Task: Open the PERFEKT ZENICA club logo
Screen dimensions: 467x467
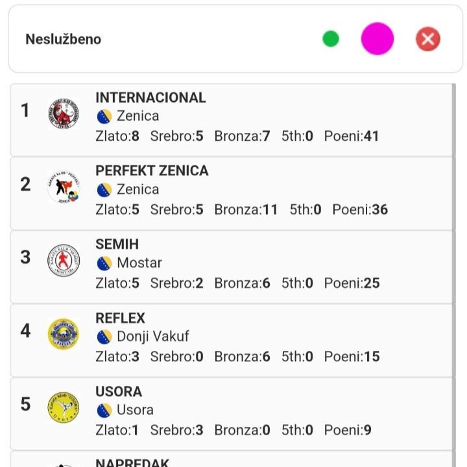Action: point(64,187)
